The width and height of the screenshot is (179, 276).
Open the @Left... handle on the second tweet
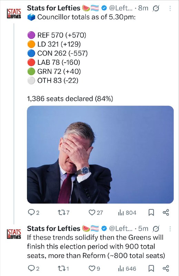pyautogui.click(x=121, y=228)
